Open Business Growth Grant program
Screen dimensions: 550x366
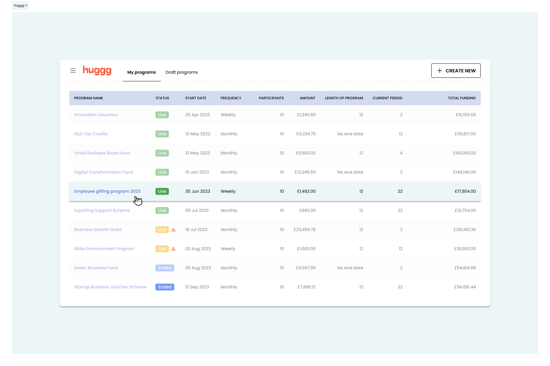(98, 230)
